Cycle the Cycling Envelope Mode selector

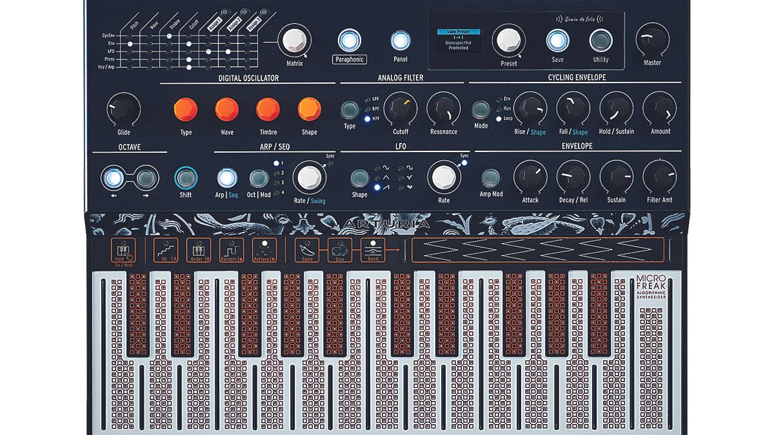pyautogui.click(x=481, y=110)
